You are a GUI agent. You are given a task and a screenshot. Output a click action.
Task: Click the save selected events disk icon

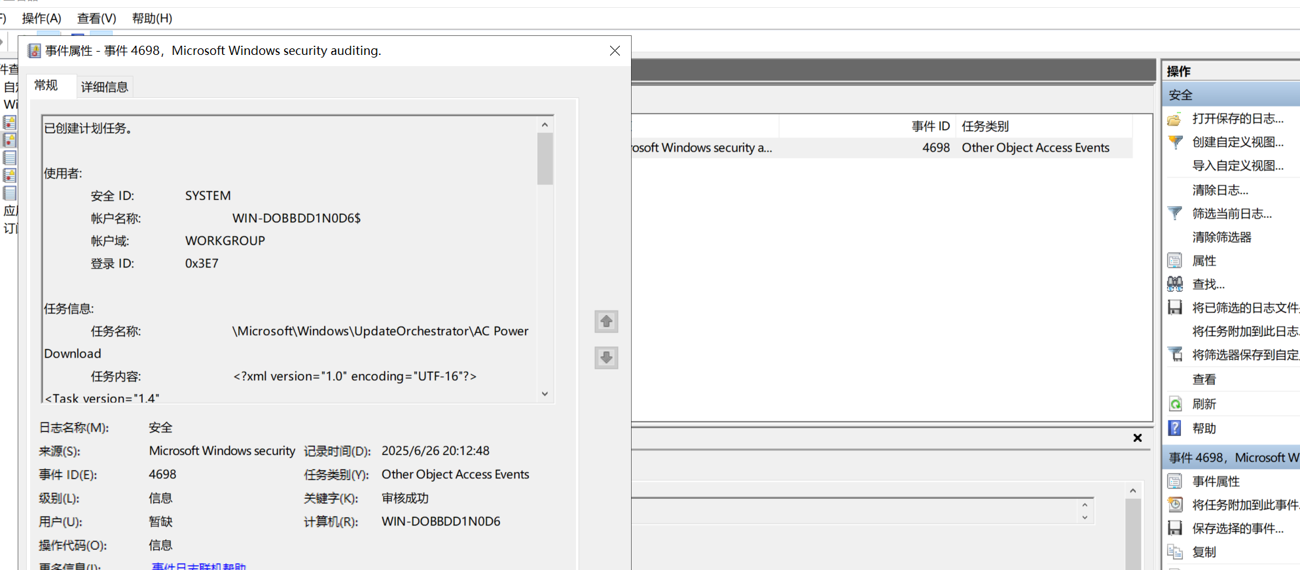coord(1174,528)
